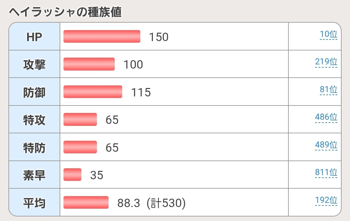Click the red 特防 stat bar

click(80, 147)
